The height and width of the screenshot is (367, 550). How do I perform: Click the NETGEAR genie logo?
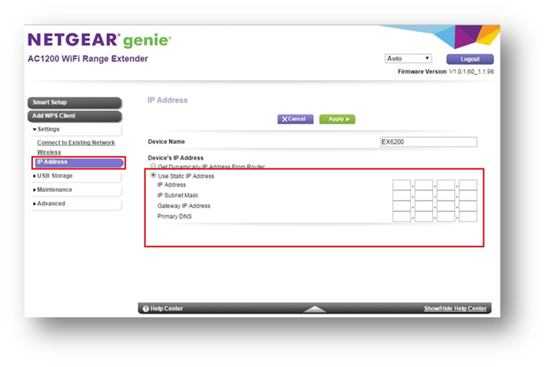tap(99, 40)
